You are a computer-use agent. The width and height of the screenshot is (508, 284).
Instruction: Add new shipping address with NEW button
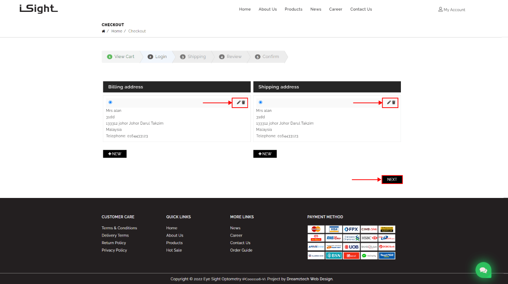click(x=265, y=154)
